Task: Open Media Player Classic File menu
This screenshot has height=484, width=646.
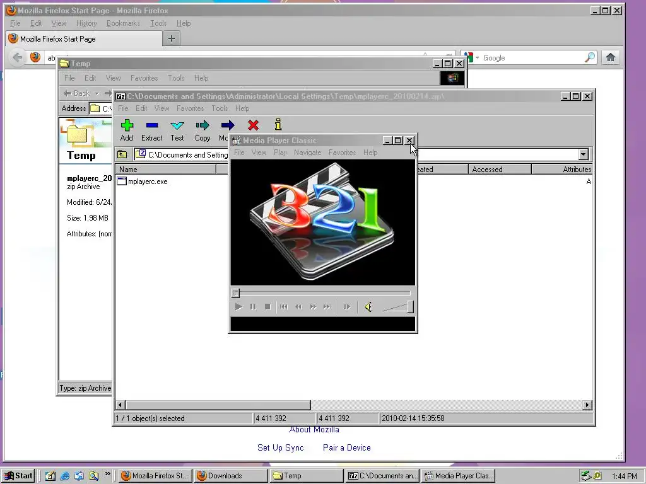Action: coord(239,153)
